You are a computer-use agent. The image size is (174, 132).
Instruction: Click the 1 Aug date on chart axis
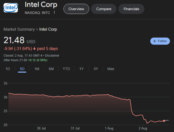click(109, 128)
